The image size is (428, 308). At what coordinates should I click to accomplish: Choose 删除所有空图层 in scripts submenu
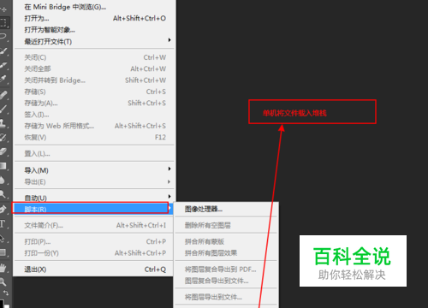226,225
